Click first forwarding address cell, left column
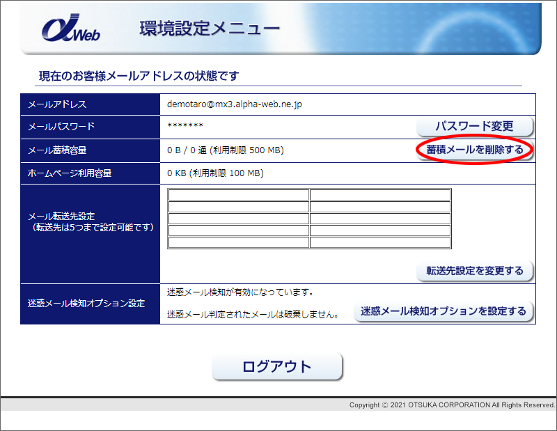 coord(238,195)
